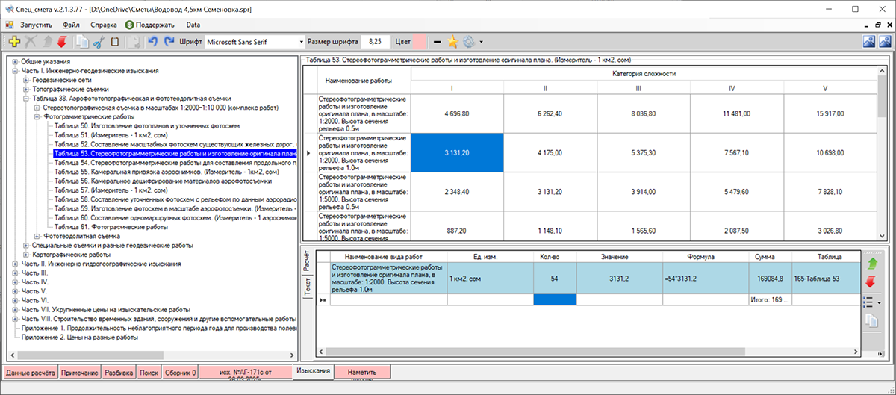Click the blue redo arrow

[169, 42]
